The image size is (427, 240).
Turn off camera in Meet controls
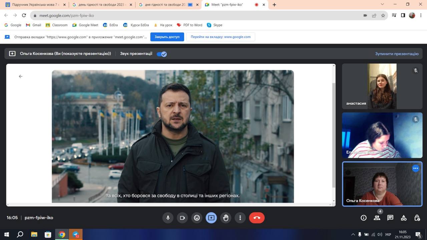pyautogui.click(x=182, y=218)
